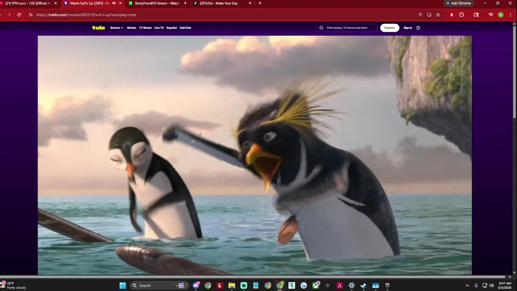
Task: Switch to the SkullyFrom810 Stream tab
Action: click(x=158, y=3)
